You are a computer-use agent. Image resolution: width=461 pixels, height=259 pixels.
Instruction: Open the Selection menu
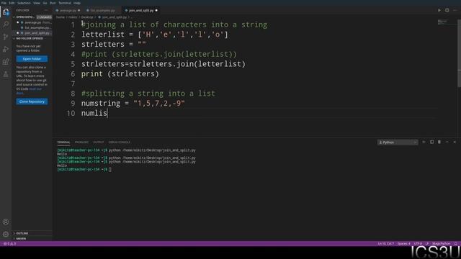click(24, 3)
